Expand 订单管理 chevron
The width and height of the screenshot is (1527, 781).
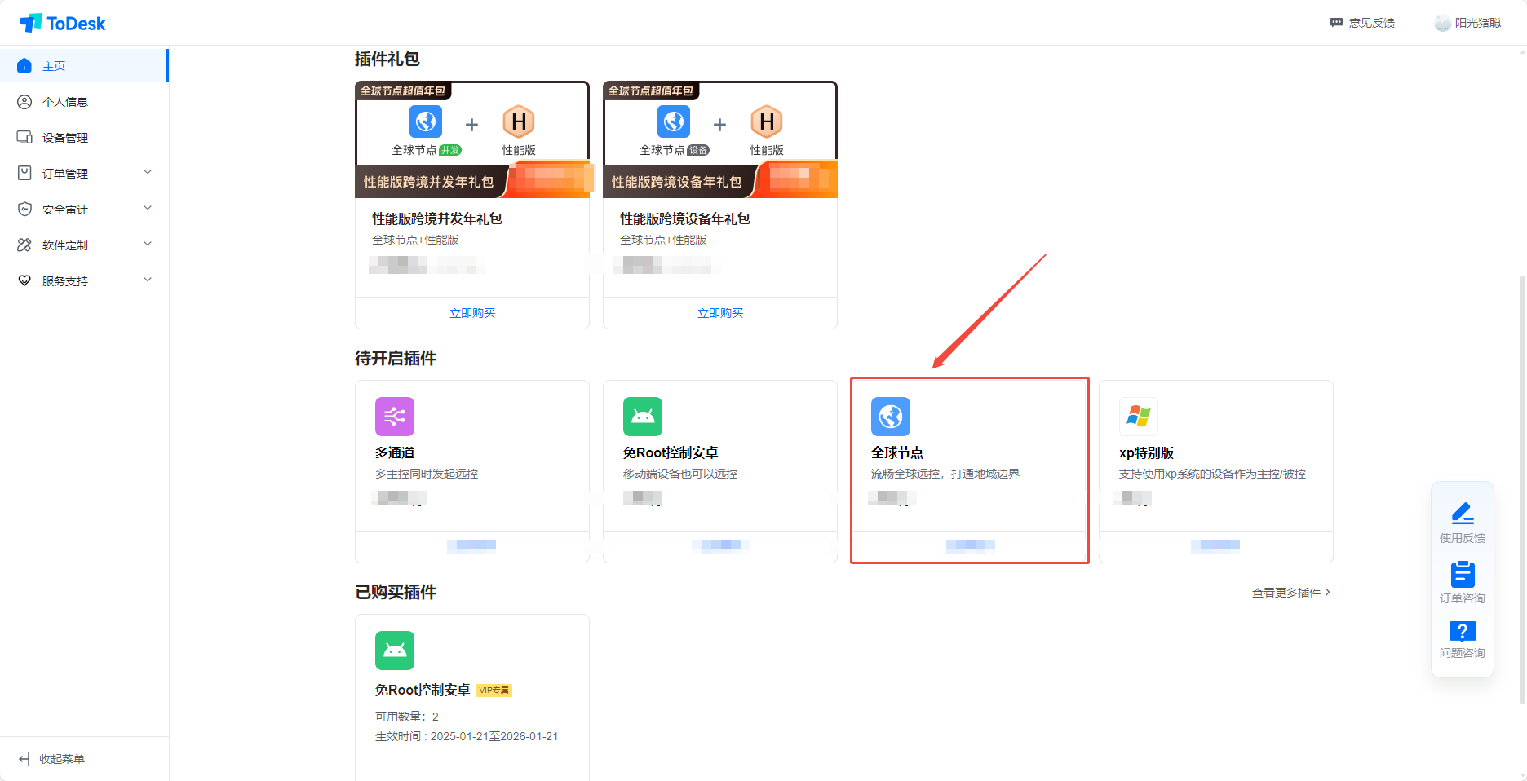[x=148, y=172]
